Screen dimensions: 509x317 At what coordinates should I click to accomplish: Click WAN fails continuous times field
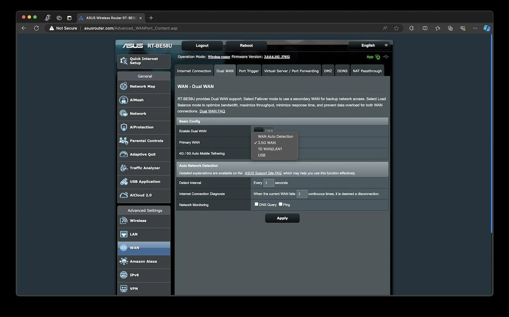(x=302, y=194)
